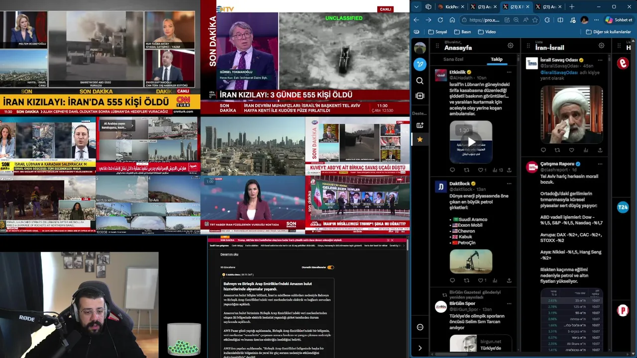Open the browser workspaces icon

(428, 6)
